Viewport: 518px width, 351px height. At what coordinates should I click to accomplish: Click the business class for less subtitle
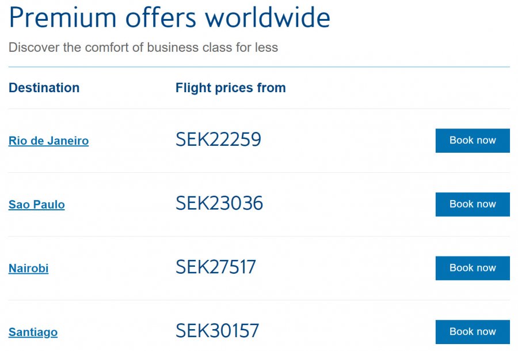click(143, 47)
